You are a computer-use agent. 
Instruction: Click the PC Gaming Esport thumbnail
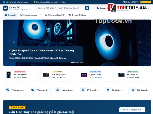46,74
